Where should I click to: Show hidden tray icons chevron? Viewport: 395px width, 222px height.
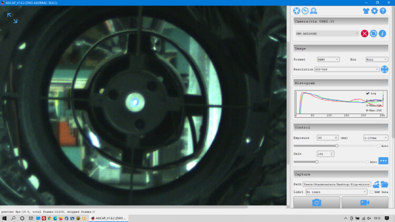pyautogui.click(x=345, y=218)
